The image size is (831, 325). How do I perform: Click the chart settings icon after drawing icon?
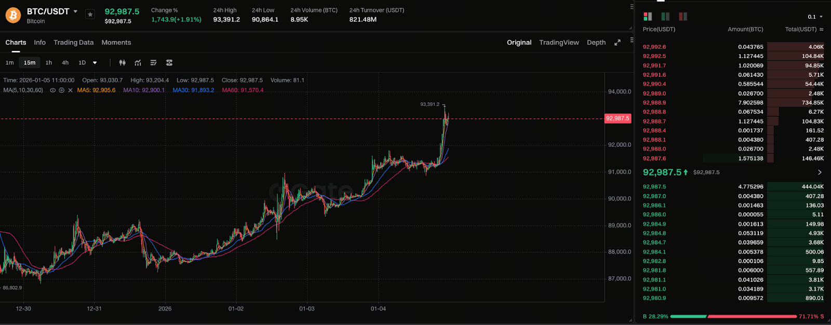point(169,63)
